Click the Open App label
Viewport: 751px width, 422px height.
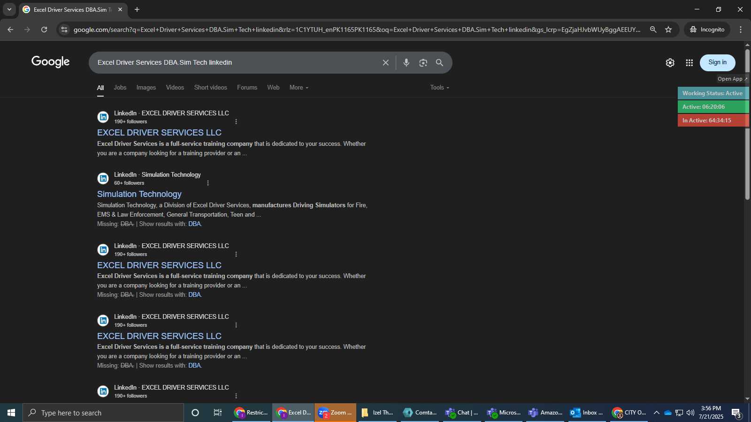click(732, 79)
